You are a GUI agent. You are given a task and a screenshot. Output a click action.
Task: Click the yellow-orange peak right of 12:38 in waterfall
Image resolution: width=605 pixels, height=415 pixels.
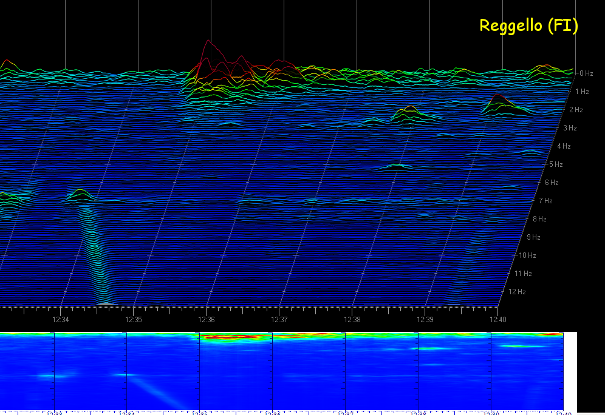409,110
